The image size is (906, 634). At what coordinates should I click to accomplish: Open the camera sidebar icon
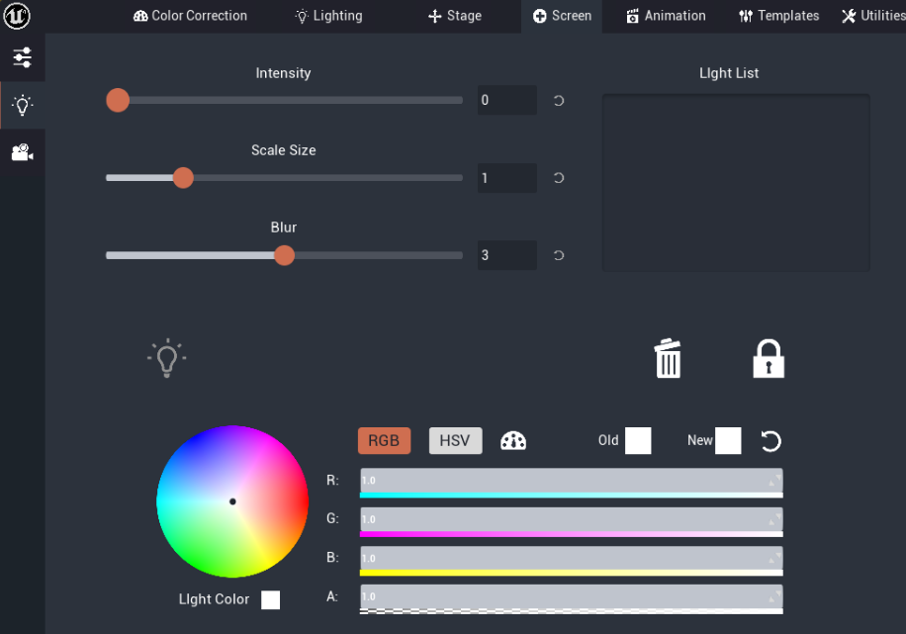[x=23, y=152]
